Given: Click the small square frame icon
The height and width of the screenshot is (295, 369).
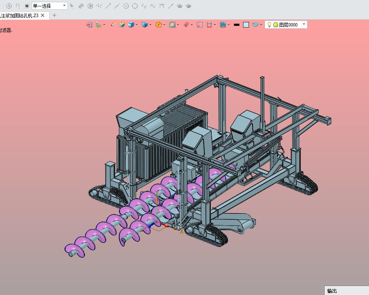Looking at the screenshot, I should point(200,25).
